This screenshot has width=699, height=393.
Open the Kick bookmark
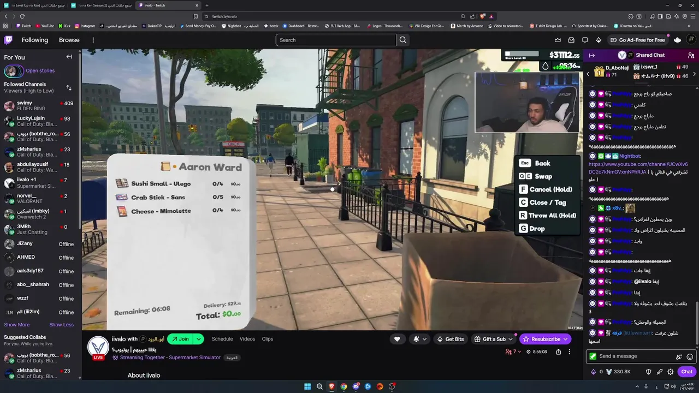64,26
